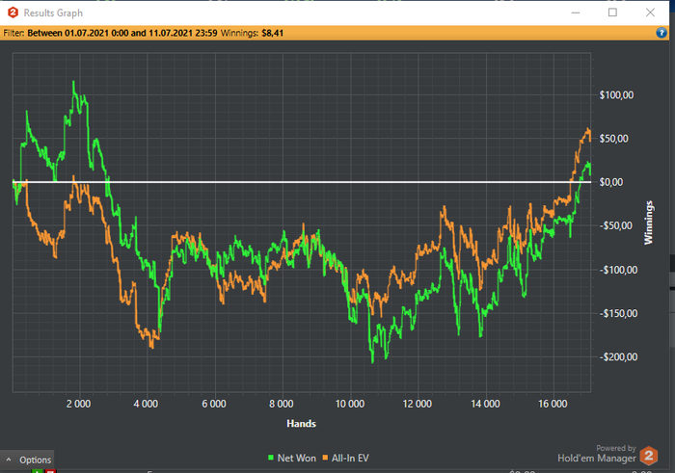Image resolution: width=675 pixels, height=473 pixels.
Task: Click the 4 000 hands axis label
Action: click(146, 404)
